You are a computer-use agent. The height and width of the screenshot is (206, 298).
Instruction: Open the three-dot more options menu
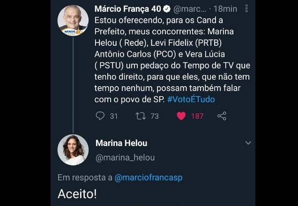[247, 9]
